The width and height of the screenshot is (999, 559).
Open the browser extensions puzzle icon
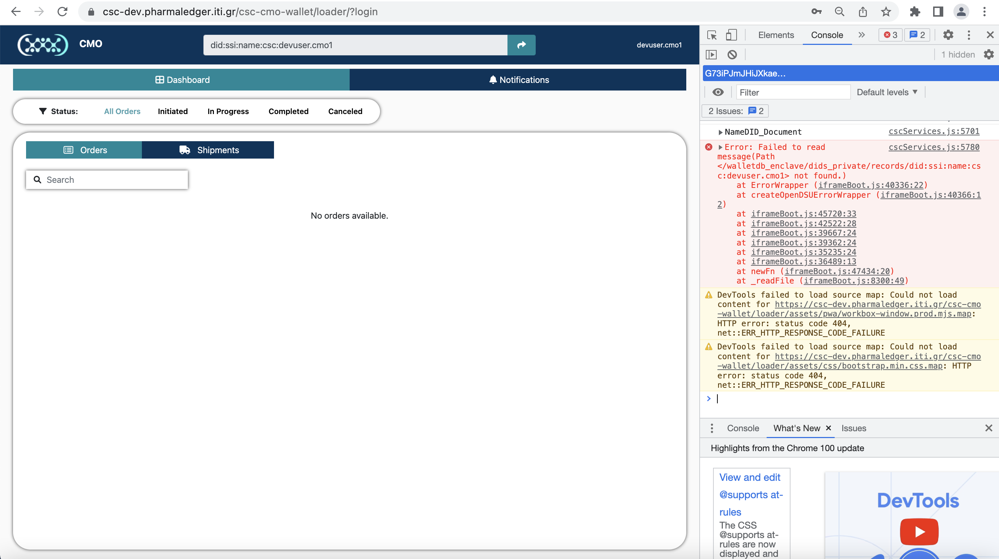point(915,12)
